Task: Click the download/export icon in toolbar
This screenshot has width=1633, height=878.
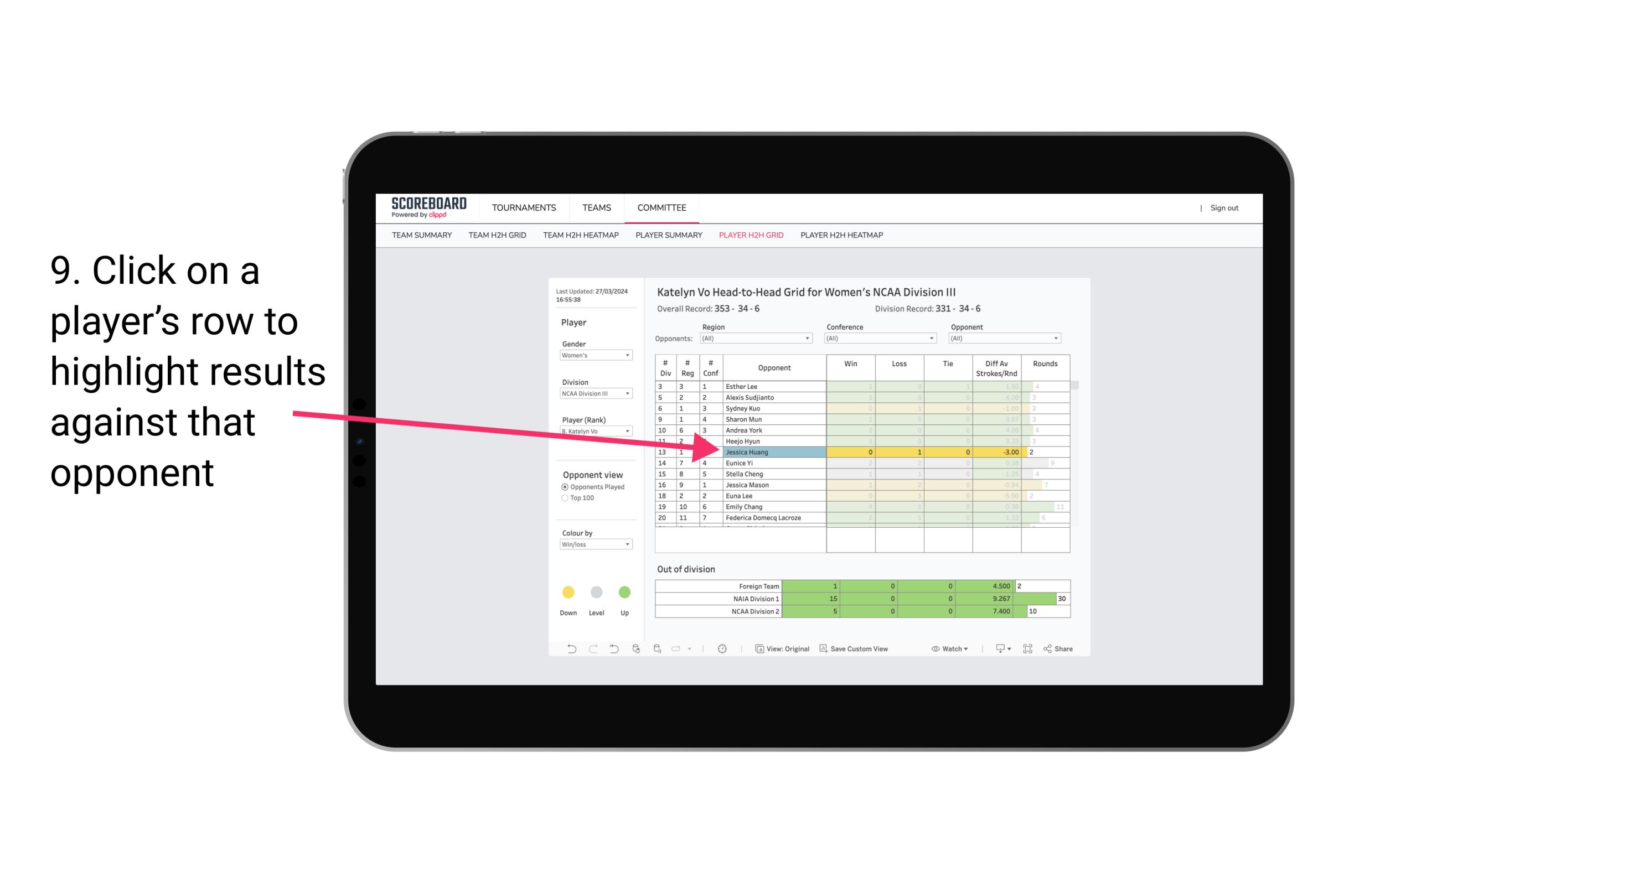Action: 999,650
